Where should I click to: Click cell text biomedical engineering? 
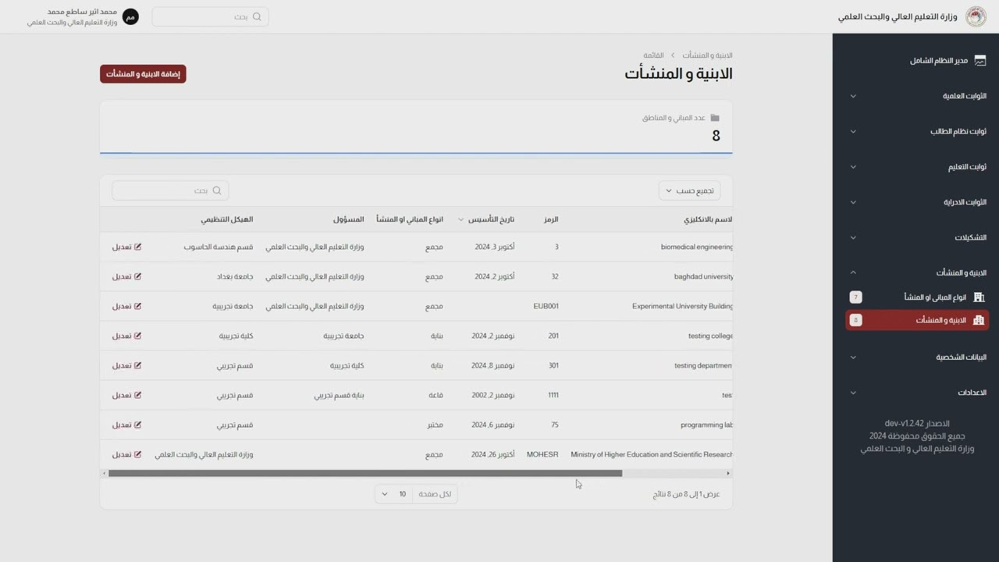click(x=697, y=247)
